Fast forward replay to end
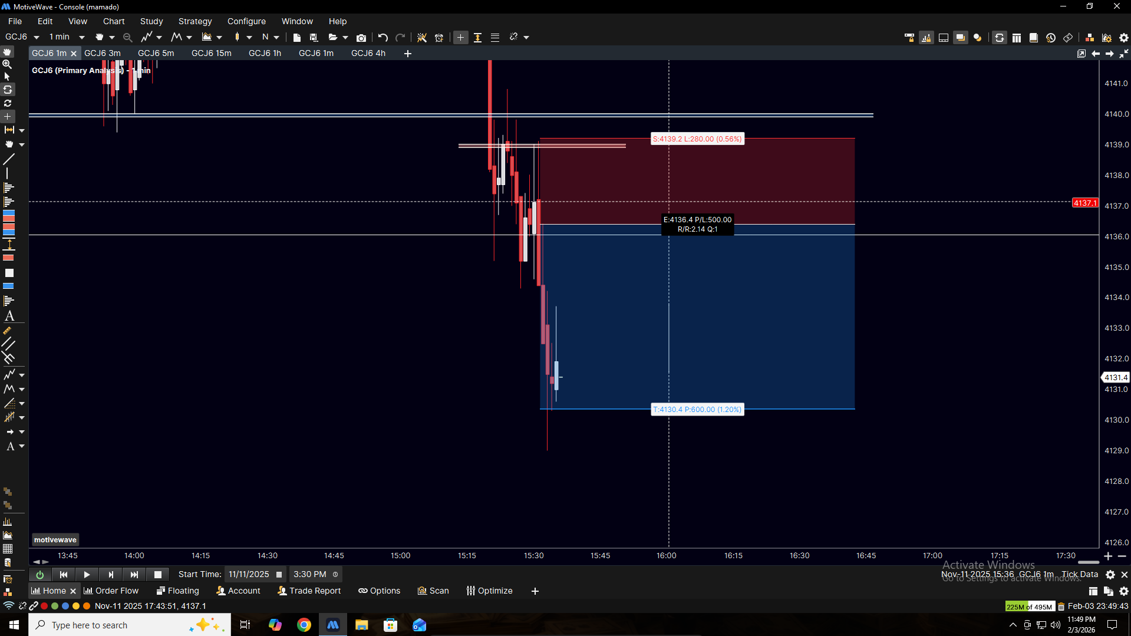Screen dimensions: 1131x636 pyautogui.click(x=134, y=574)
